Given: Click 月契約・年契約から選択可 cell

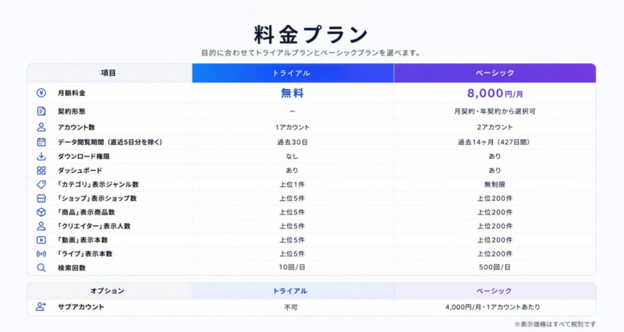Looking at the screenshot, I should coord(495,111).
